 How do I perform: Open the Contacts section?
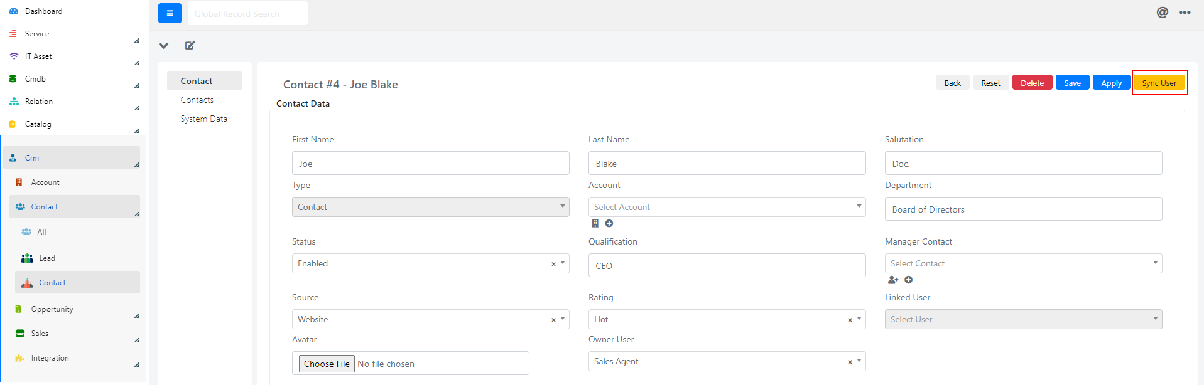[x=197, y=100]
